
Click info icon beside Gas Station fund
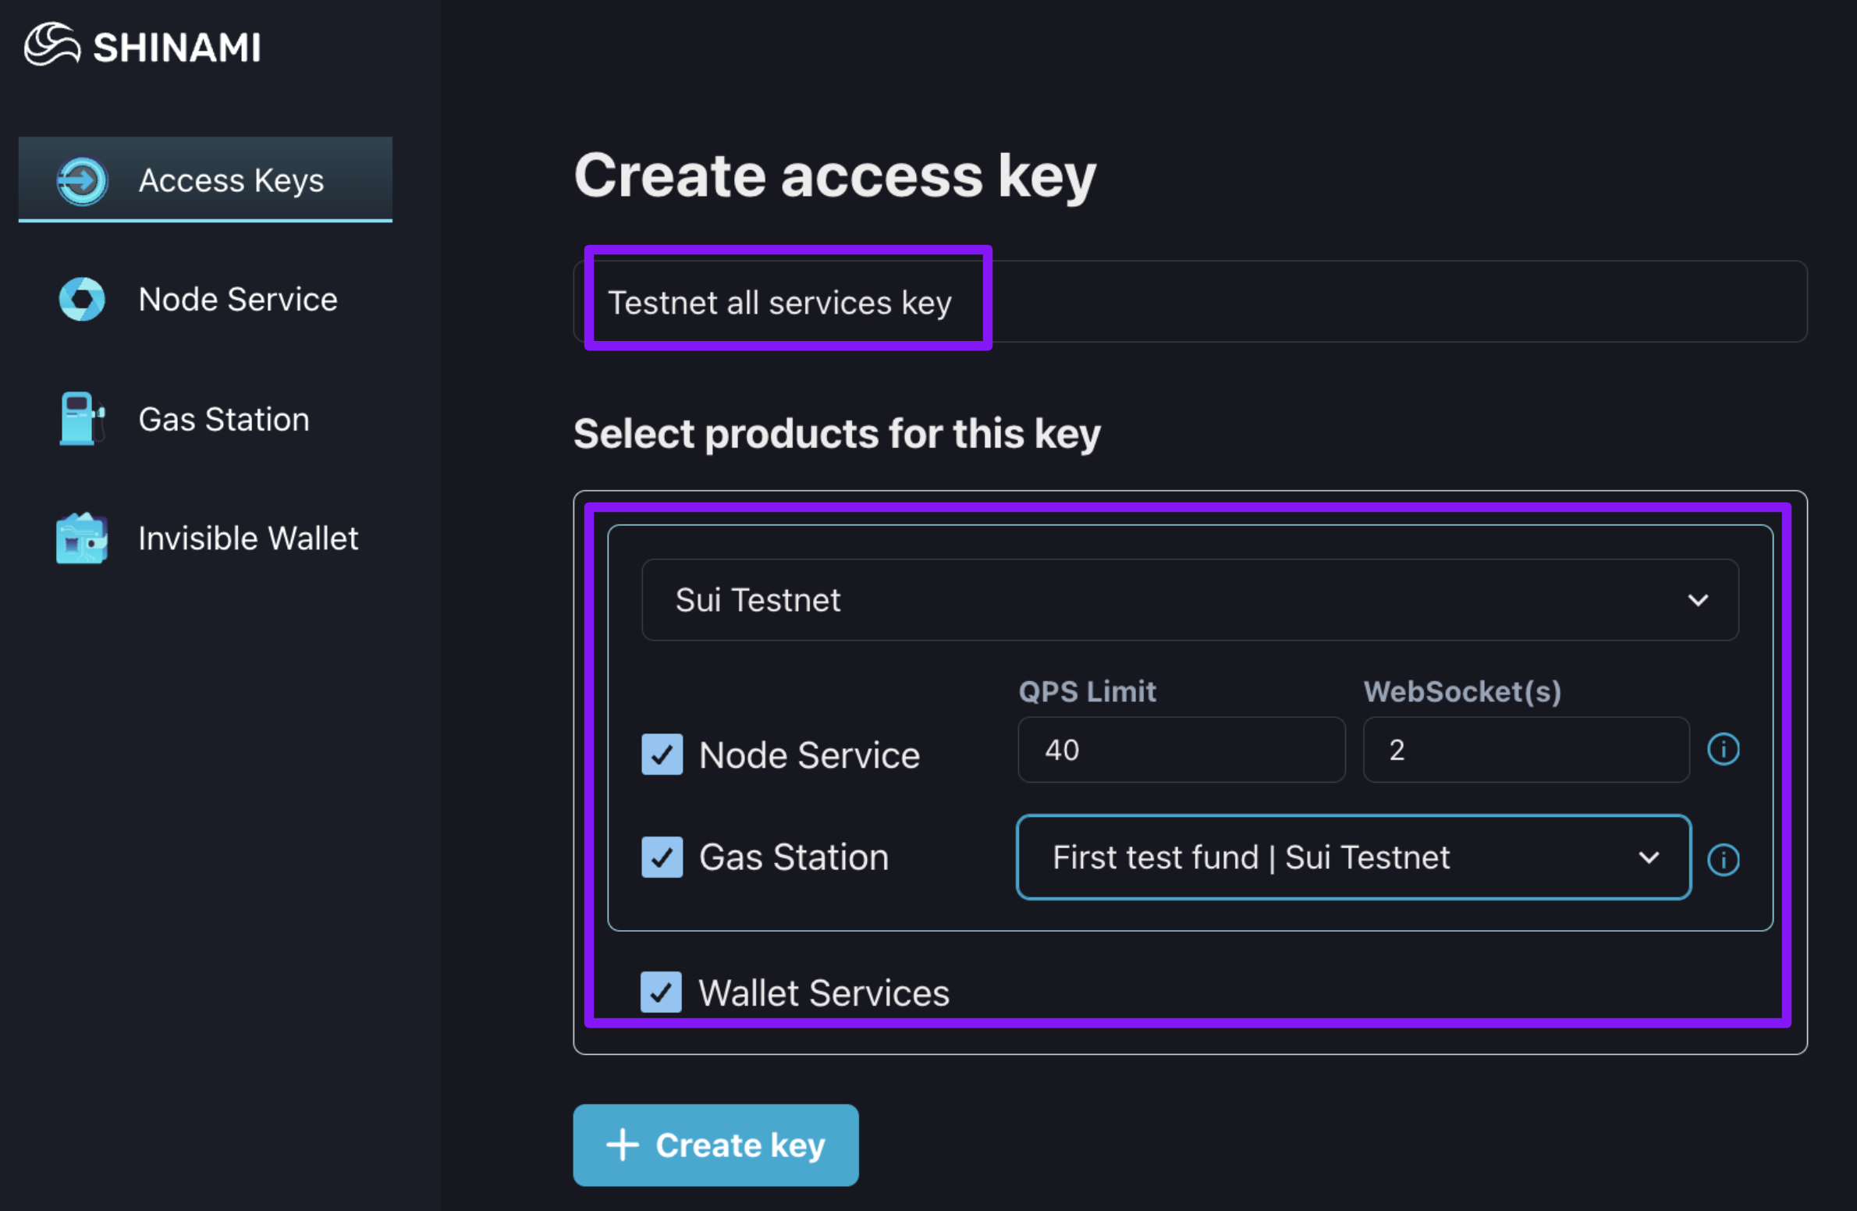[x=1723, y=859]
